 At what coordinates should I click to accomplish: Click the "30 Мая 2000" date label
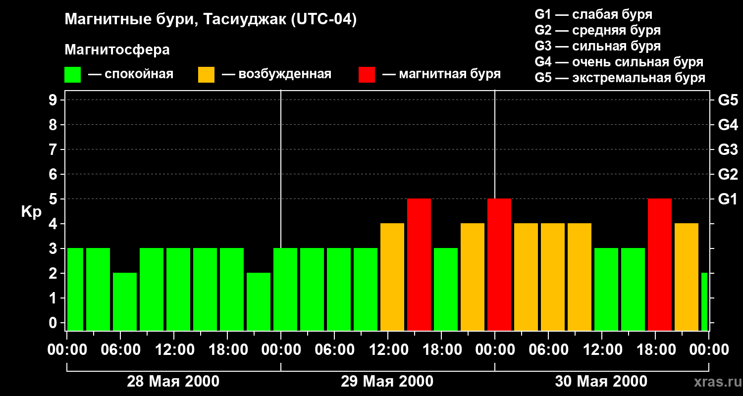(x=601, y=382)
